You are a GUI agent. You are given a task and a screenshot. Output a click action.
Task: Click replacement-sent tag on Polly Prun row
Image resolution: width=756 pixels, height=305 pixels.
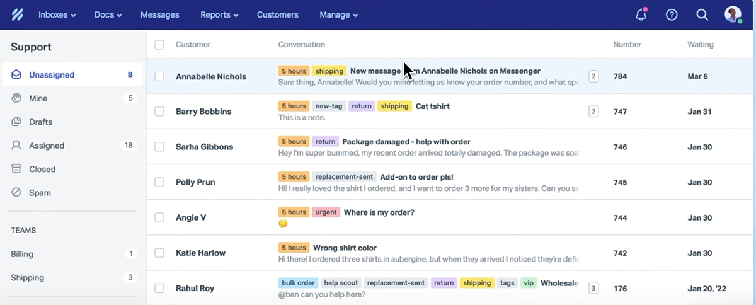pos(345,177)
